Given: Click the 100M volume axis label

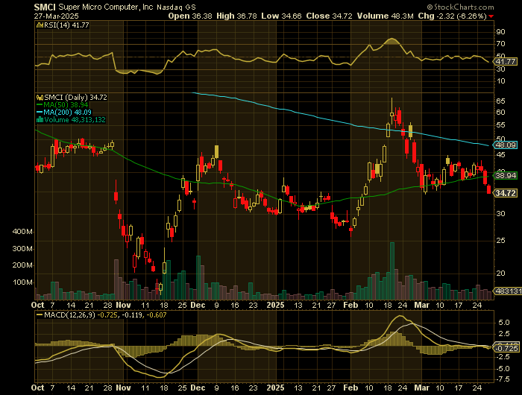Looking at the screenshot, I should pos(22,282).
